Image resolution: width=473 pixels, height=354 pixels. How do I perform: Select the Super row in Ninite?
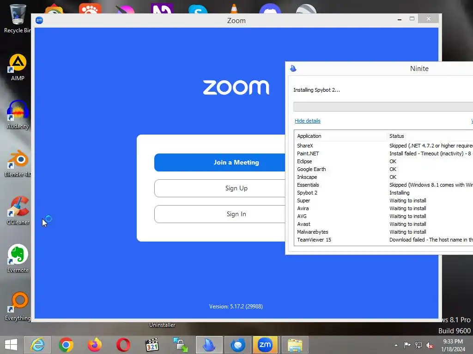383,201
